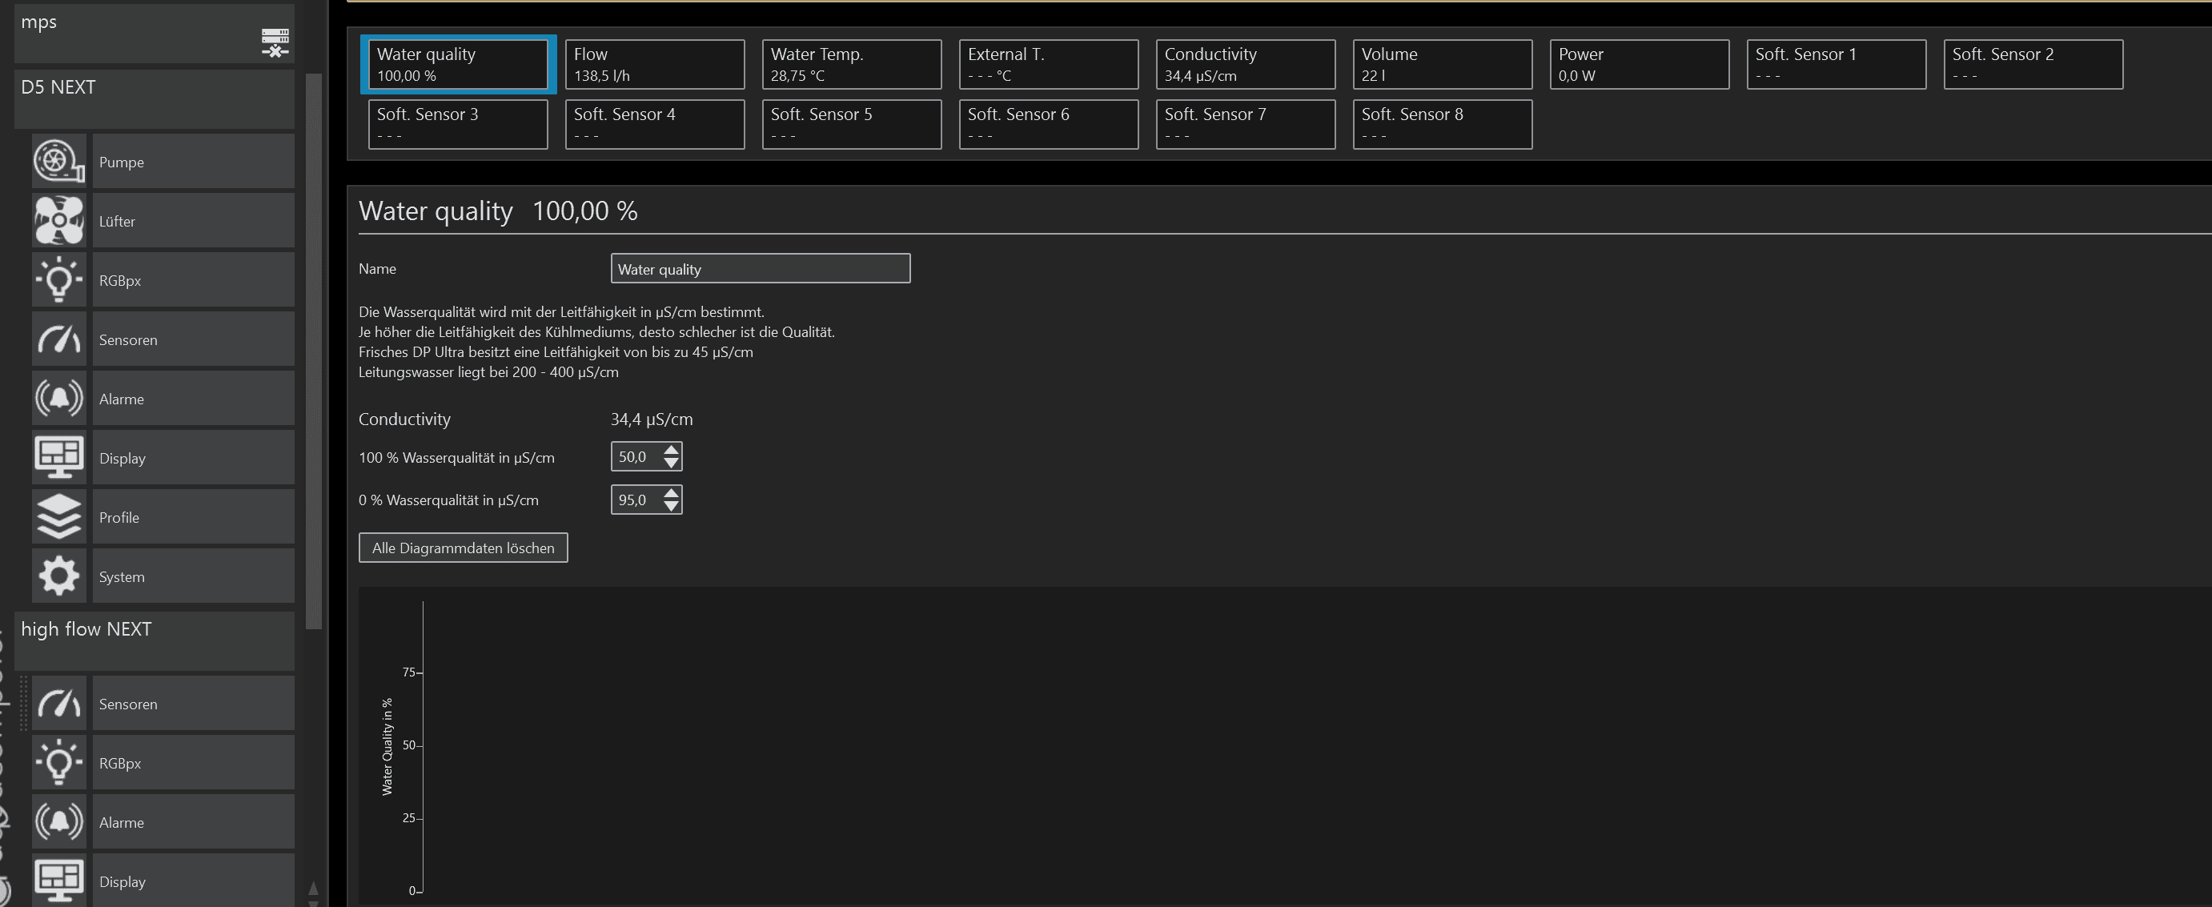Collapse the high flow NEXT device header
Image resolution: width=2212 pixels, height=907 pixels.
pyautogui.click(x=155, y=640)
